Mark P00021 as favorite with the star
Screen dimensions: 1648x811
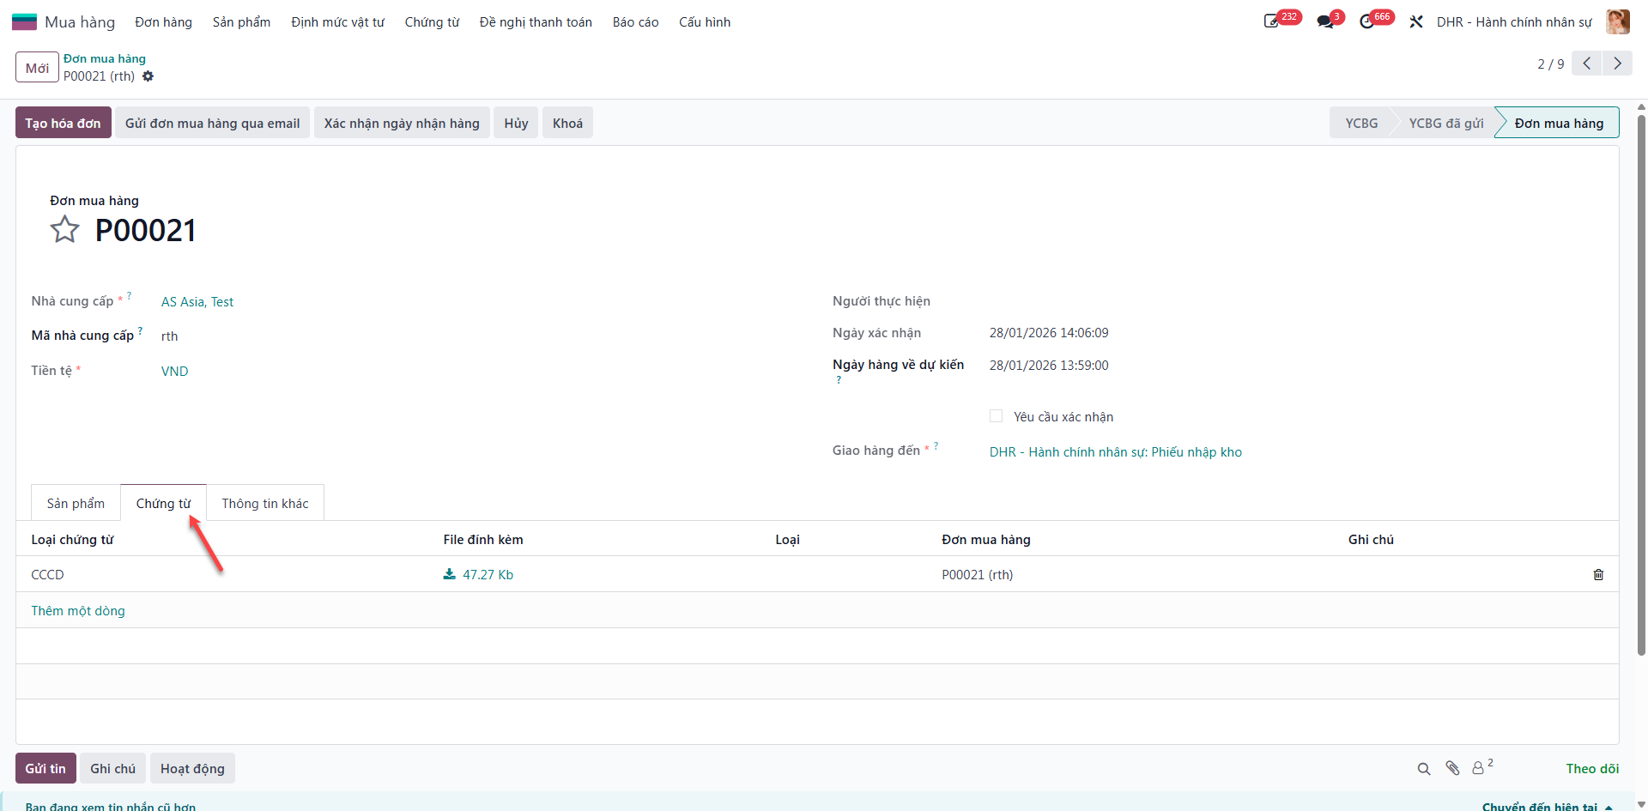point(64,230)
